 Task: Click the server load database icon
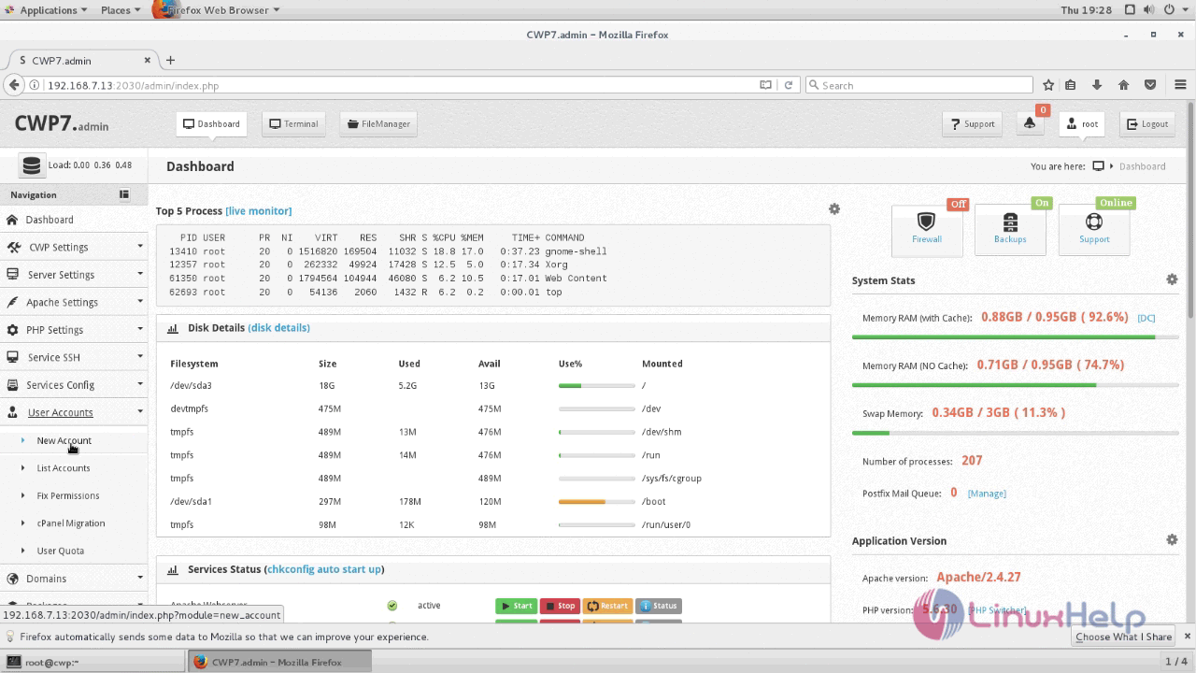[x=32, y=165]
